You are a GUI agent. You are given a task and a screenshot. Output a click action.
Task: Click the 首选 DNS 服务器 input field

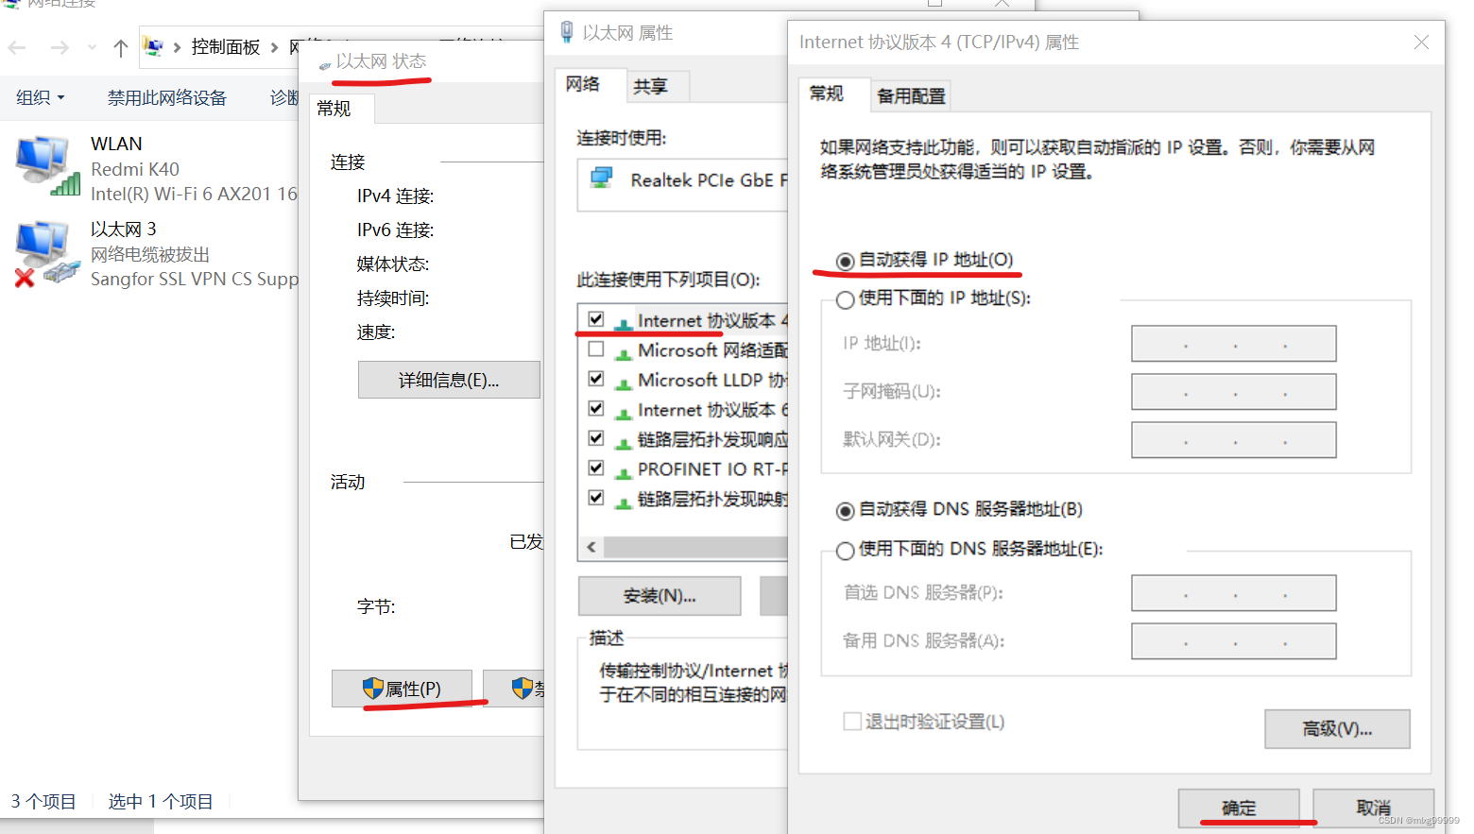pyautogui.click(x=1234, y=593)
